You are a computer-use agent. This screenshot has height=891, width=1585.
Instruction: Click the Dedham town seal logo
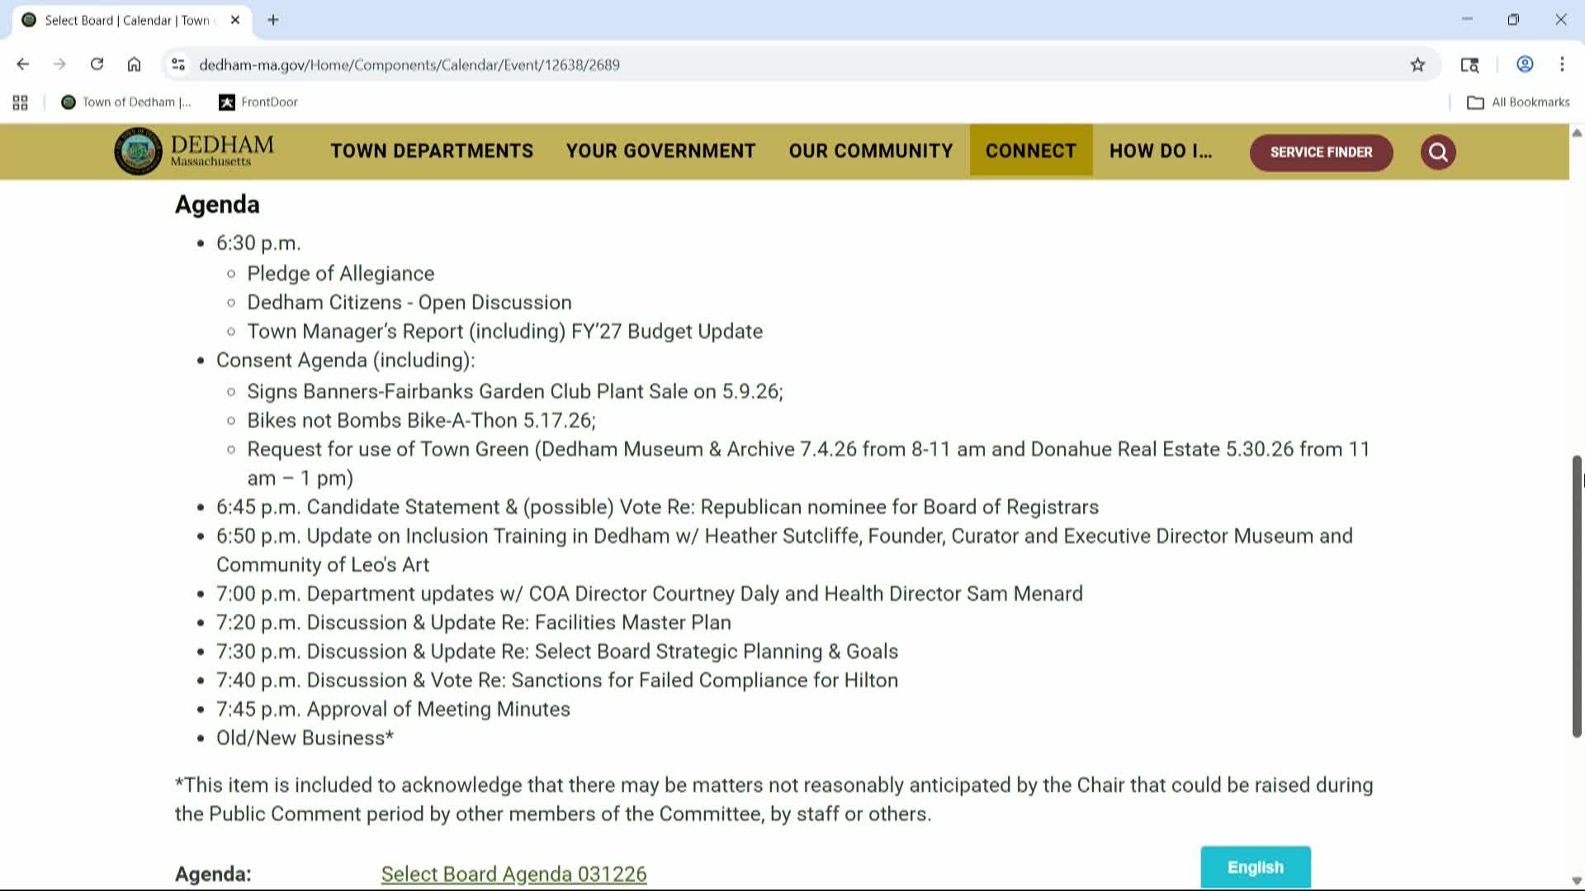(x=139, y=151)
